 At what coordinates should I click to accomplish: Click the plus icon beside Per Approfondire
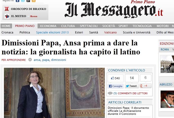(x=30, y=60)
